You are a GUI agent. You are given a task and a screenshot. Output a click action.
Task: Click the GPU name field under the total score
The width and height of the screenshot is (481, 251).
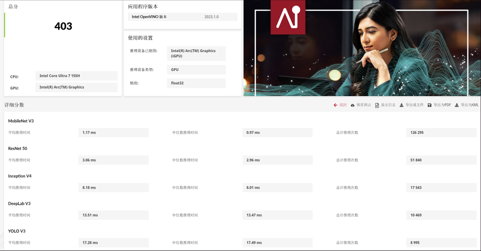(76, 87)
